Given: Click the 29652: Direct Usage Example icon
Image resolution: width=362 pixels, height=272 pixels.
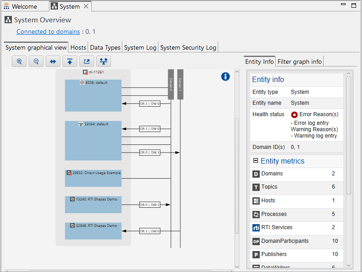Looking at the screenshot, I should 69,173.
